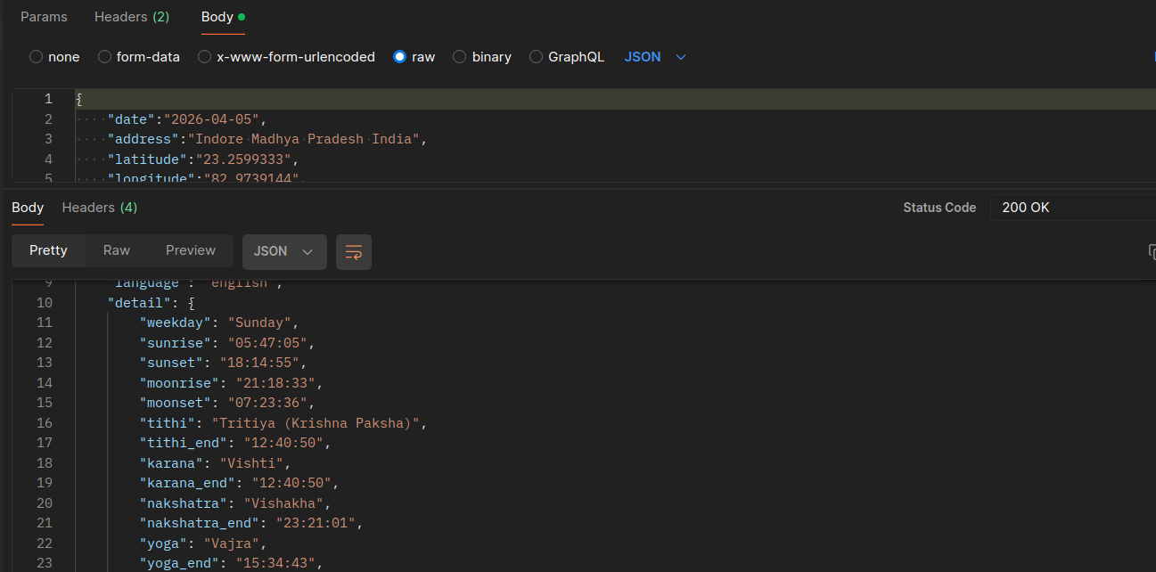Switch to the Params tab
The width and height of the screenshot is (1156, 572).
coord(44,17)
